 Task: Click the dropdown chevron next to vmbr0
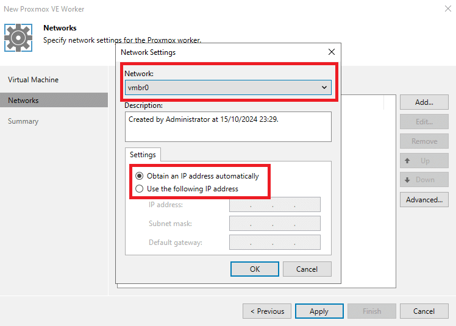coord(324,88)
